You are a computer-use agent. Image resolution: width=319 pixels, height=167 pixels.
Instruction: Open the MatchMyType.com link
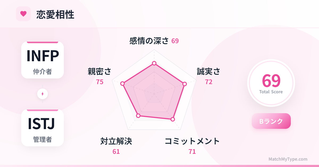tap(288, 159)
